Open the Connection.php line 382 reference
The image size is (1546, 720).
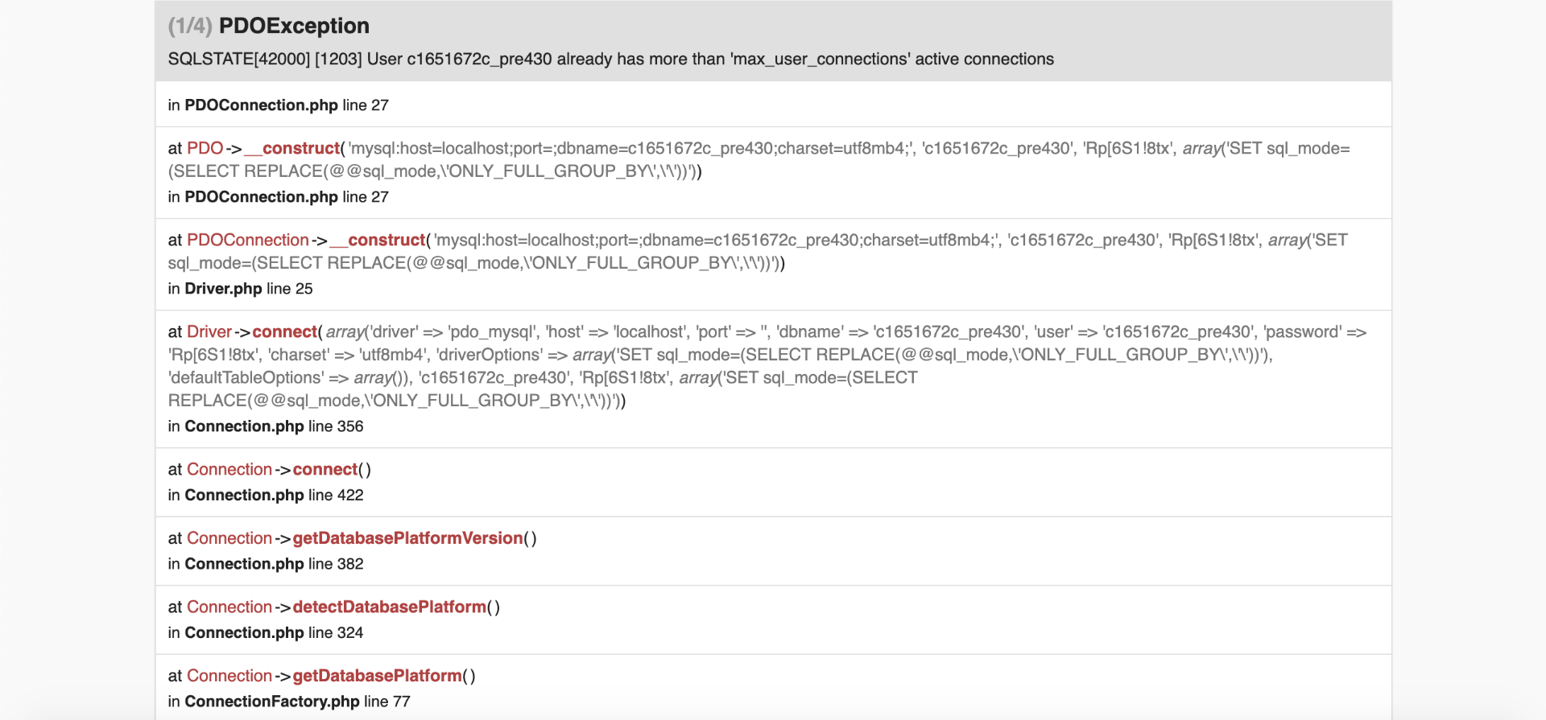[x=266, y=565]
